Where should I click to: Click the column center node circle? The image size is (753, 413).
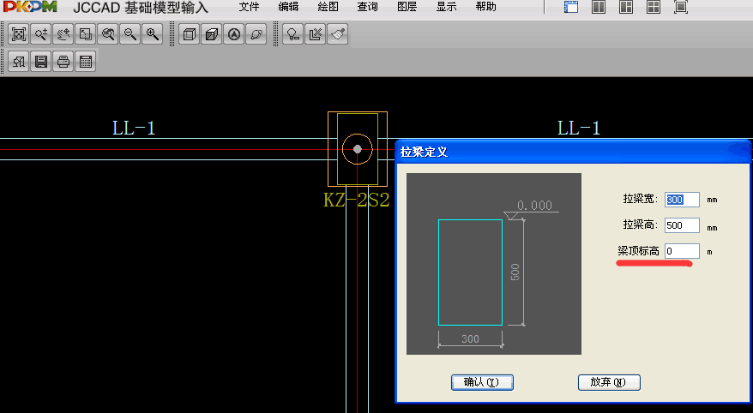358,149
